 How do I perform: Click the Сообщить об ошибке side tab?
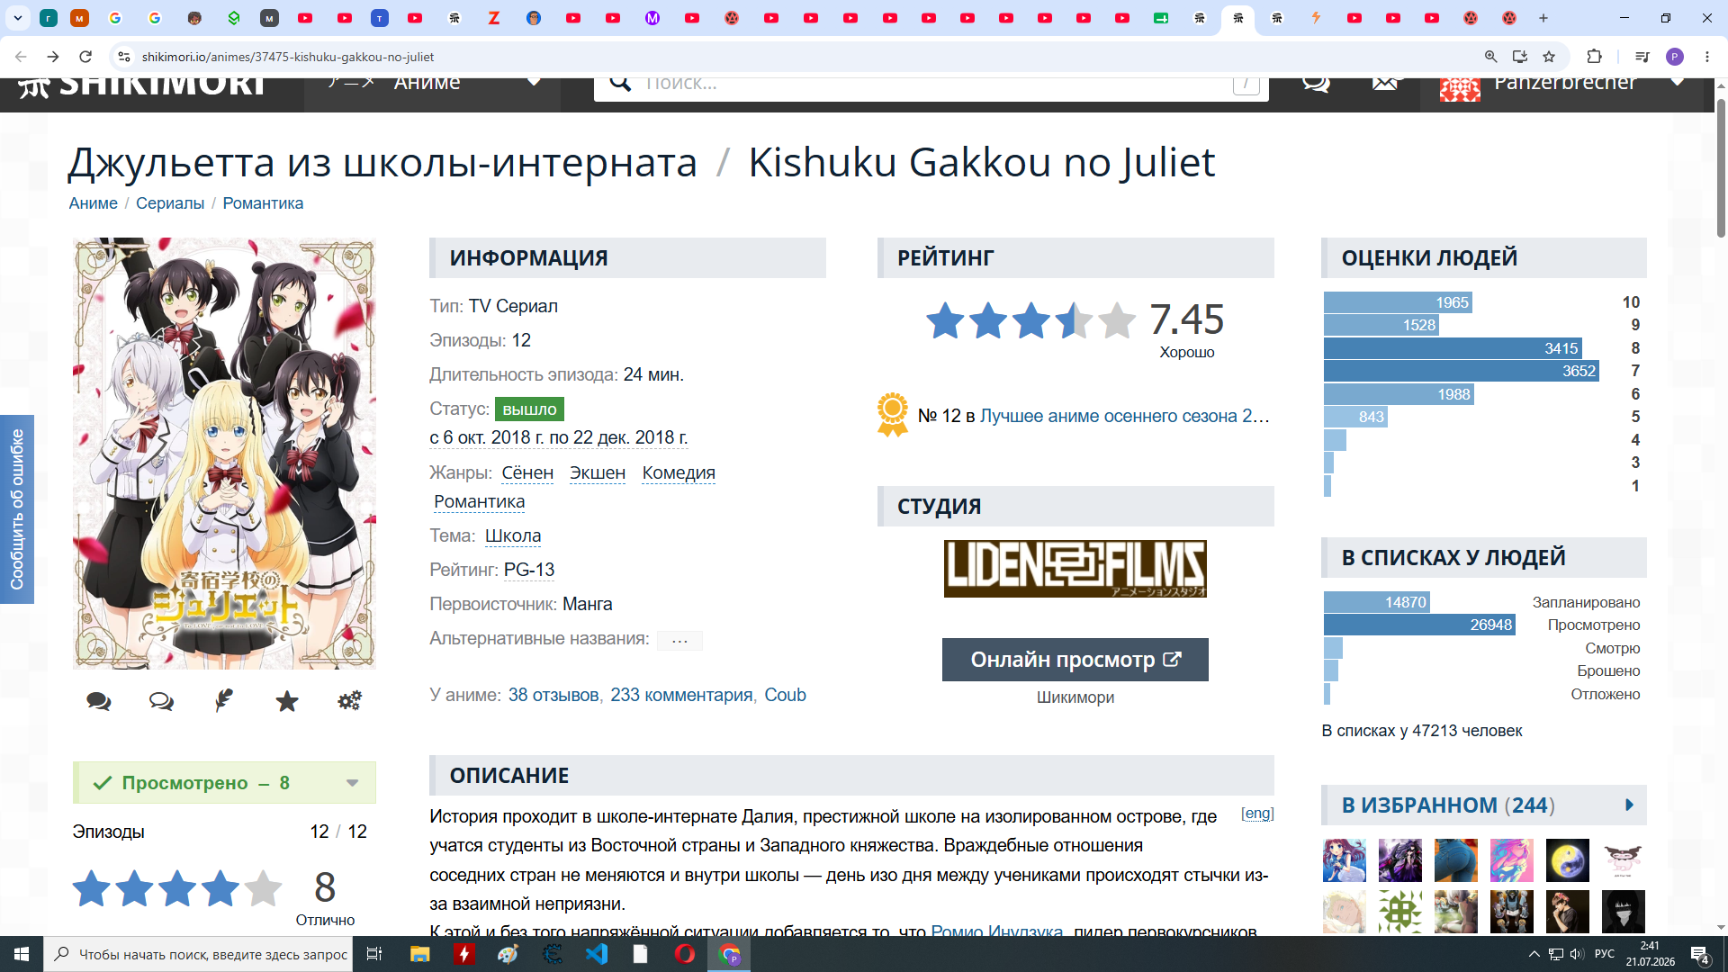tap(17, 509)
